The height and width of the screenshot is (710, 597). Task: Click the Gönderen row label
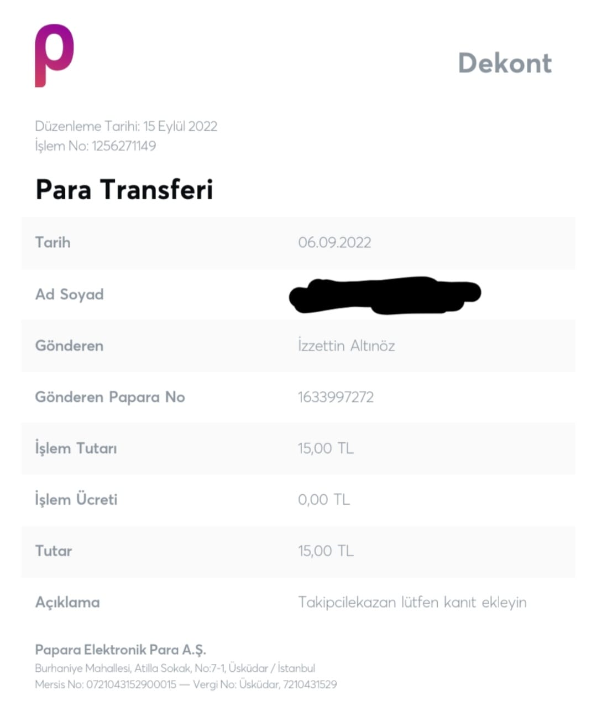pos(69,346)
